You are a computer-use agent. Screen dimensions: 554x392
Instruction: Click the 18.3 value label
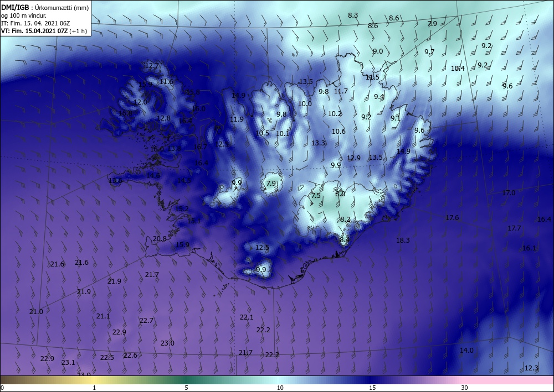pos(403,241)
